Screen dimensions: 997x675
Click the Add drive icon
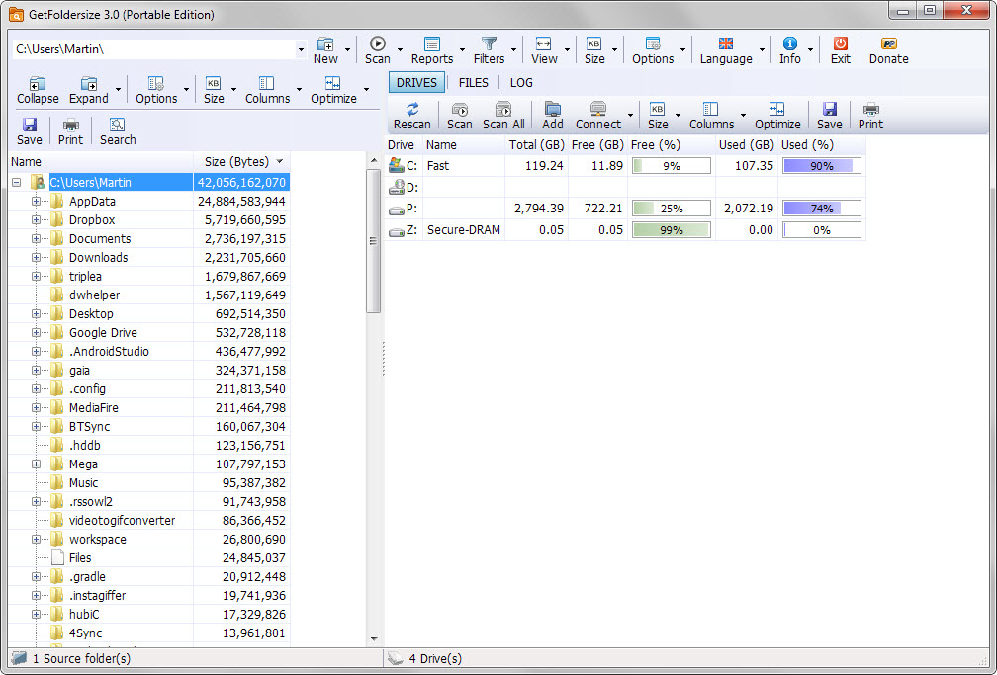click(553, 109)
